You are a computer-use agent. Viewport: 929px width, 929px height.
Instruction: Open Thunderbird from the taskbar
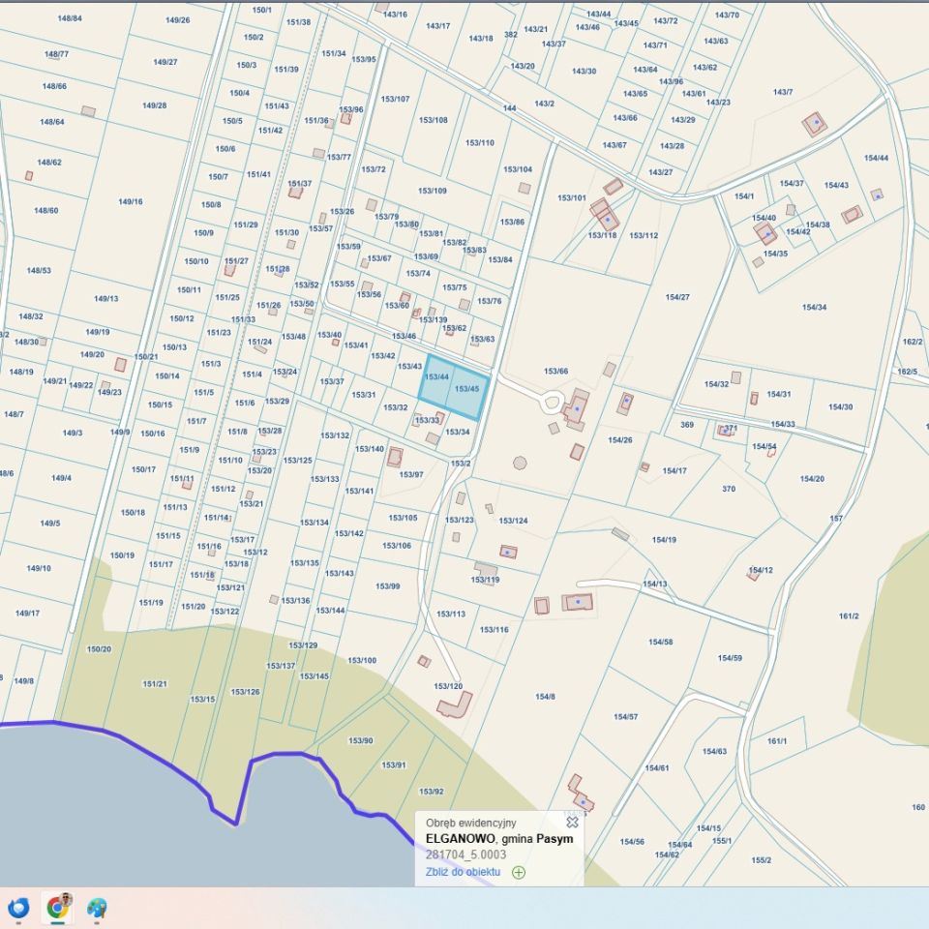point(17,908)
